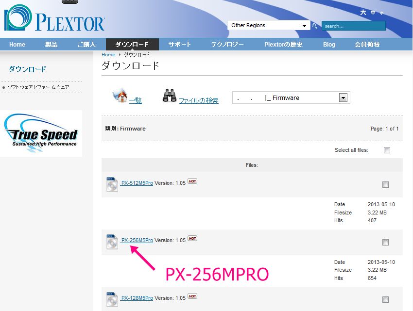Open the Blog menu item
Screen dimensions: 413x311
pyautogui.click(x=329, y=45)
